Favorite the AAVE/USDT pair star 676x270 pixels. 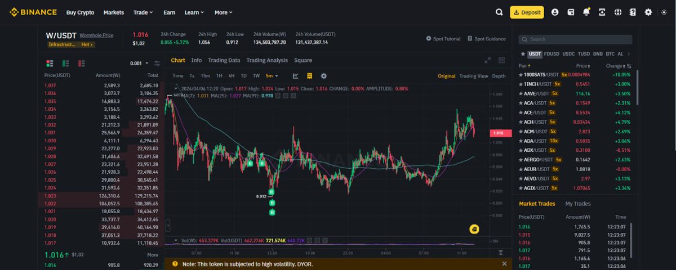pos(521,93)
